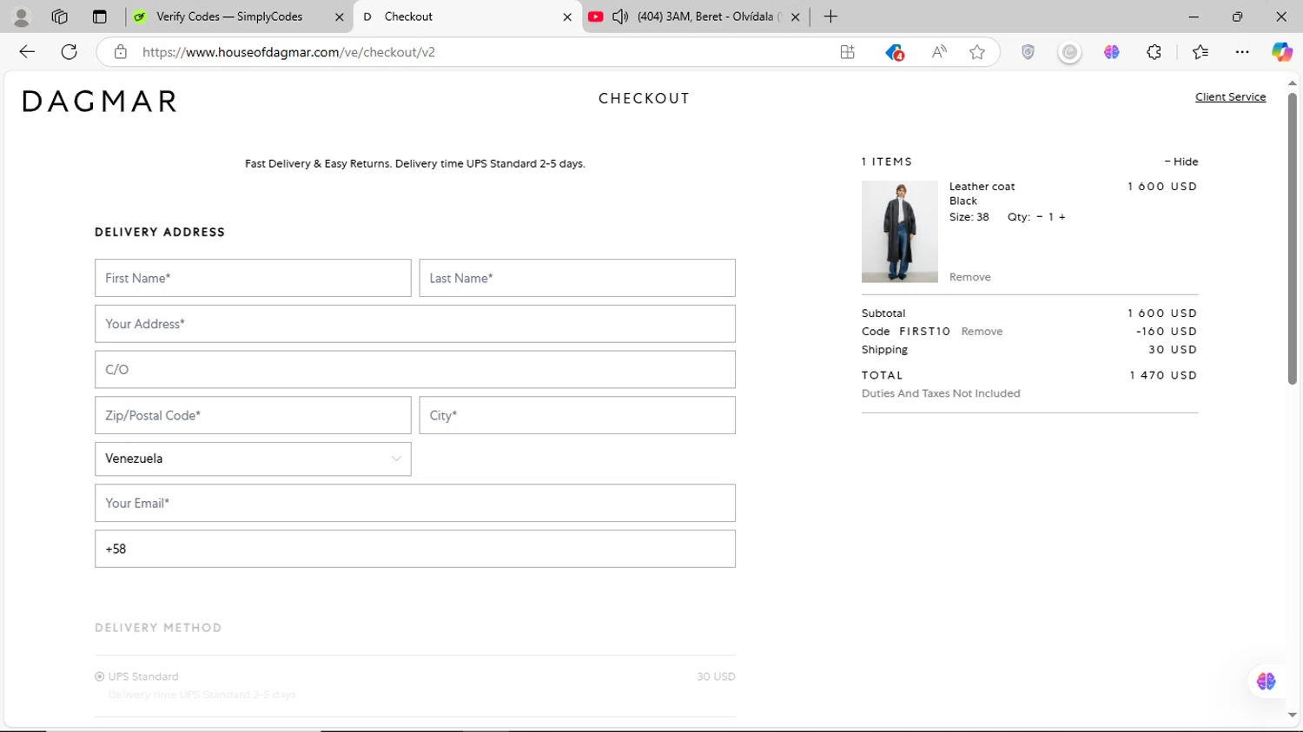Focus the Your Address field
1303x732 pixels.
click(415, 324)
